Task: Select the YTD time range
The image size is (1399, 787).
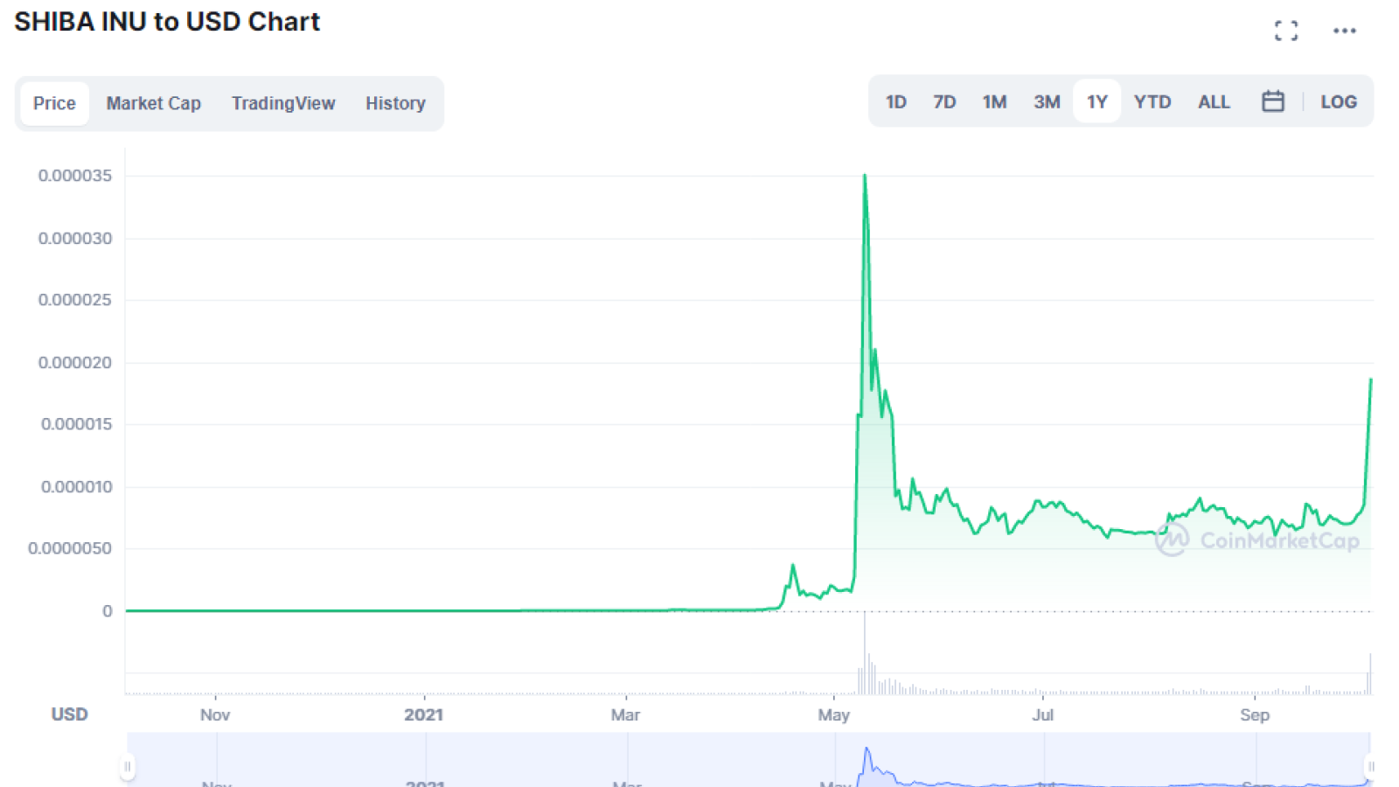Action: pyautogui.click(x=1152, y=101)
